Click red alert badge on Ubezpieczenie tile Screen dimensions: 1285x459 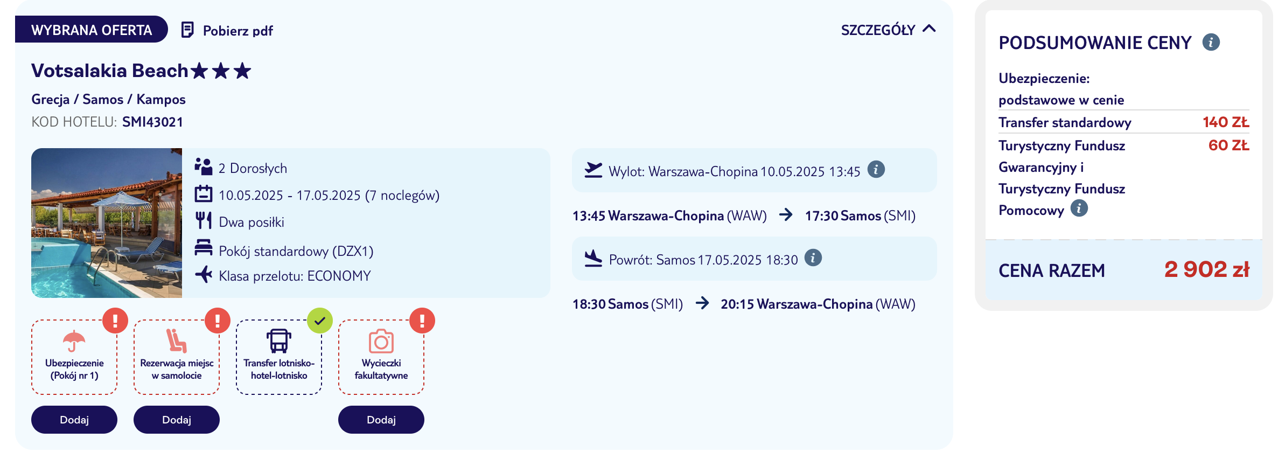[x=115, y=321]
